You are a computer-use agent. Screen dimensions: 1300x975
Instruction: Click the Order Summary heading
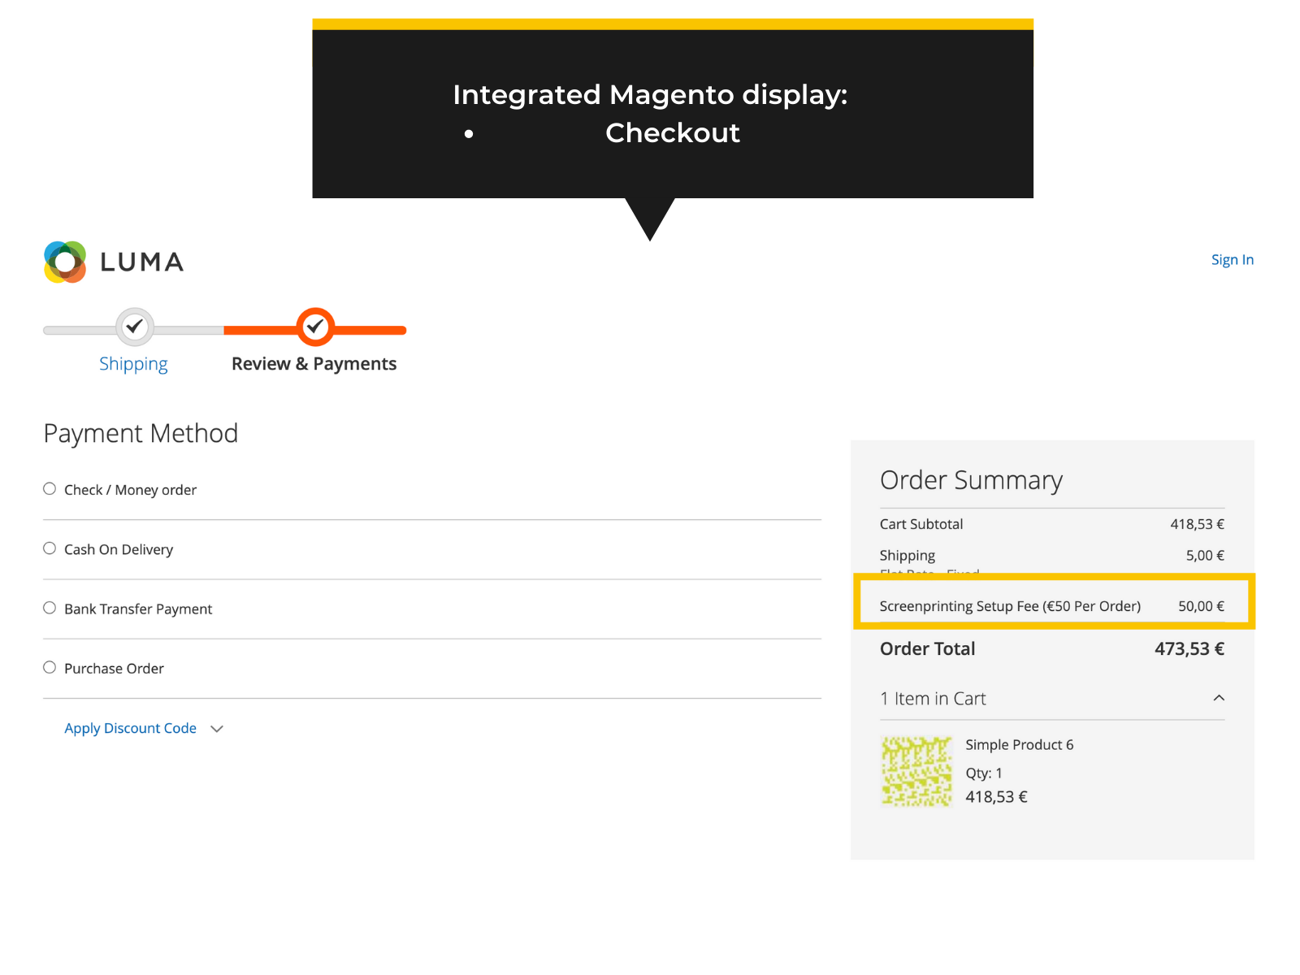coord(971,479)
